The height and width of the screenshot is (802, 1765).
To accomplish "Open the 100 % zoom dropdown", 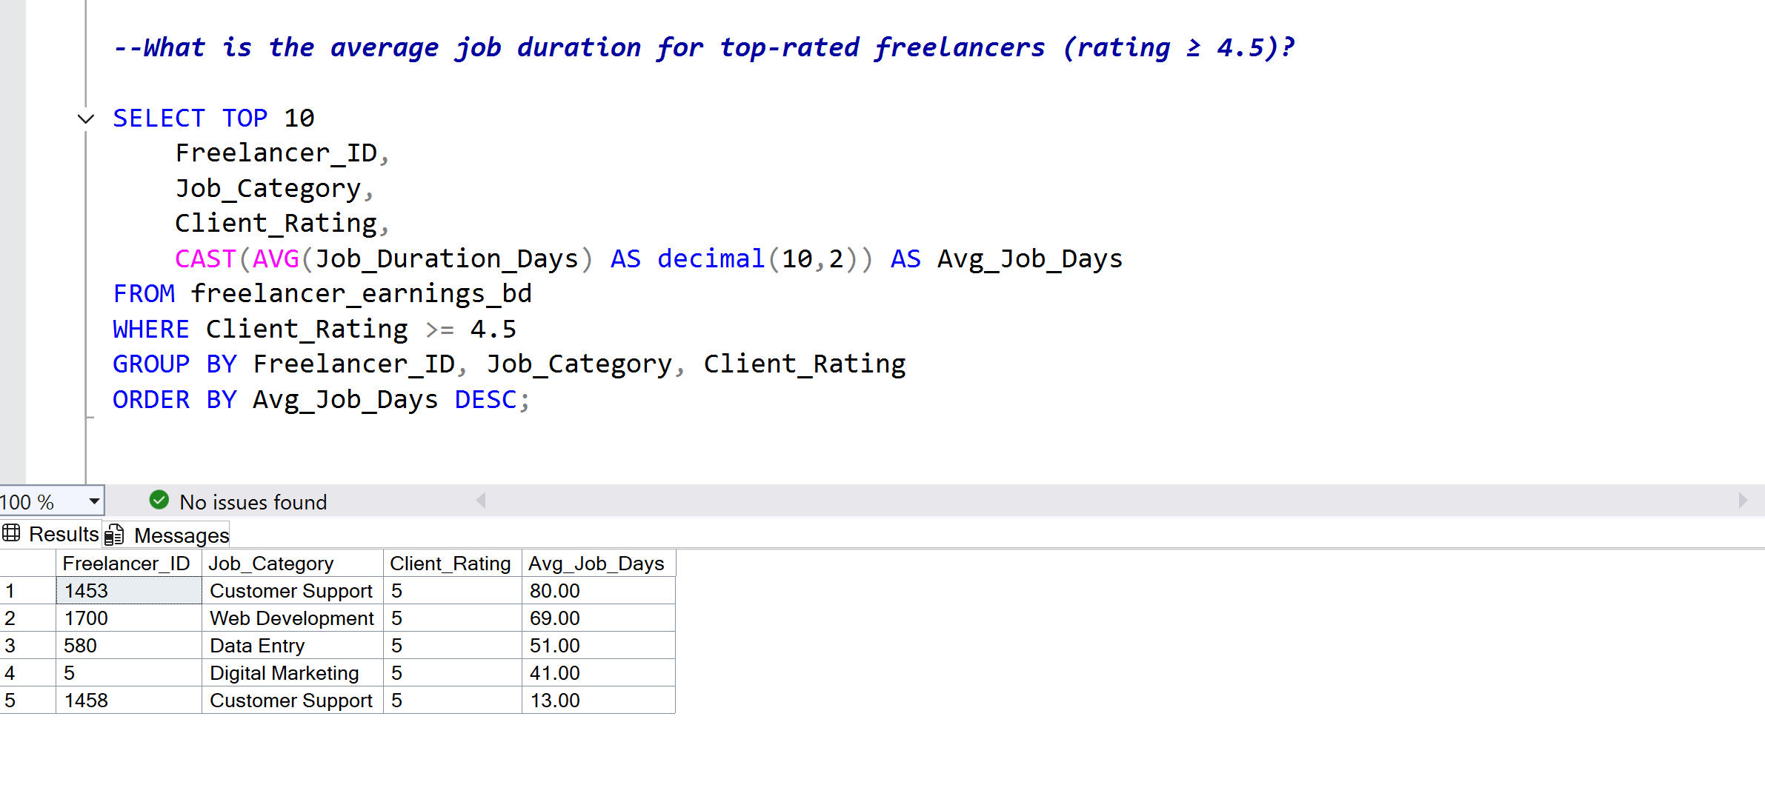I will tap(94, 501).
